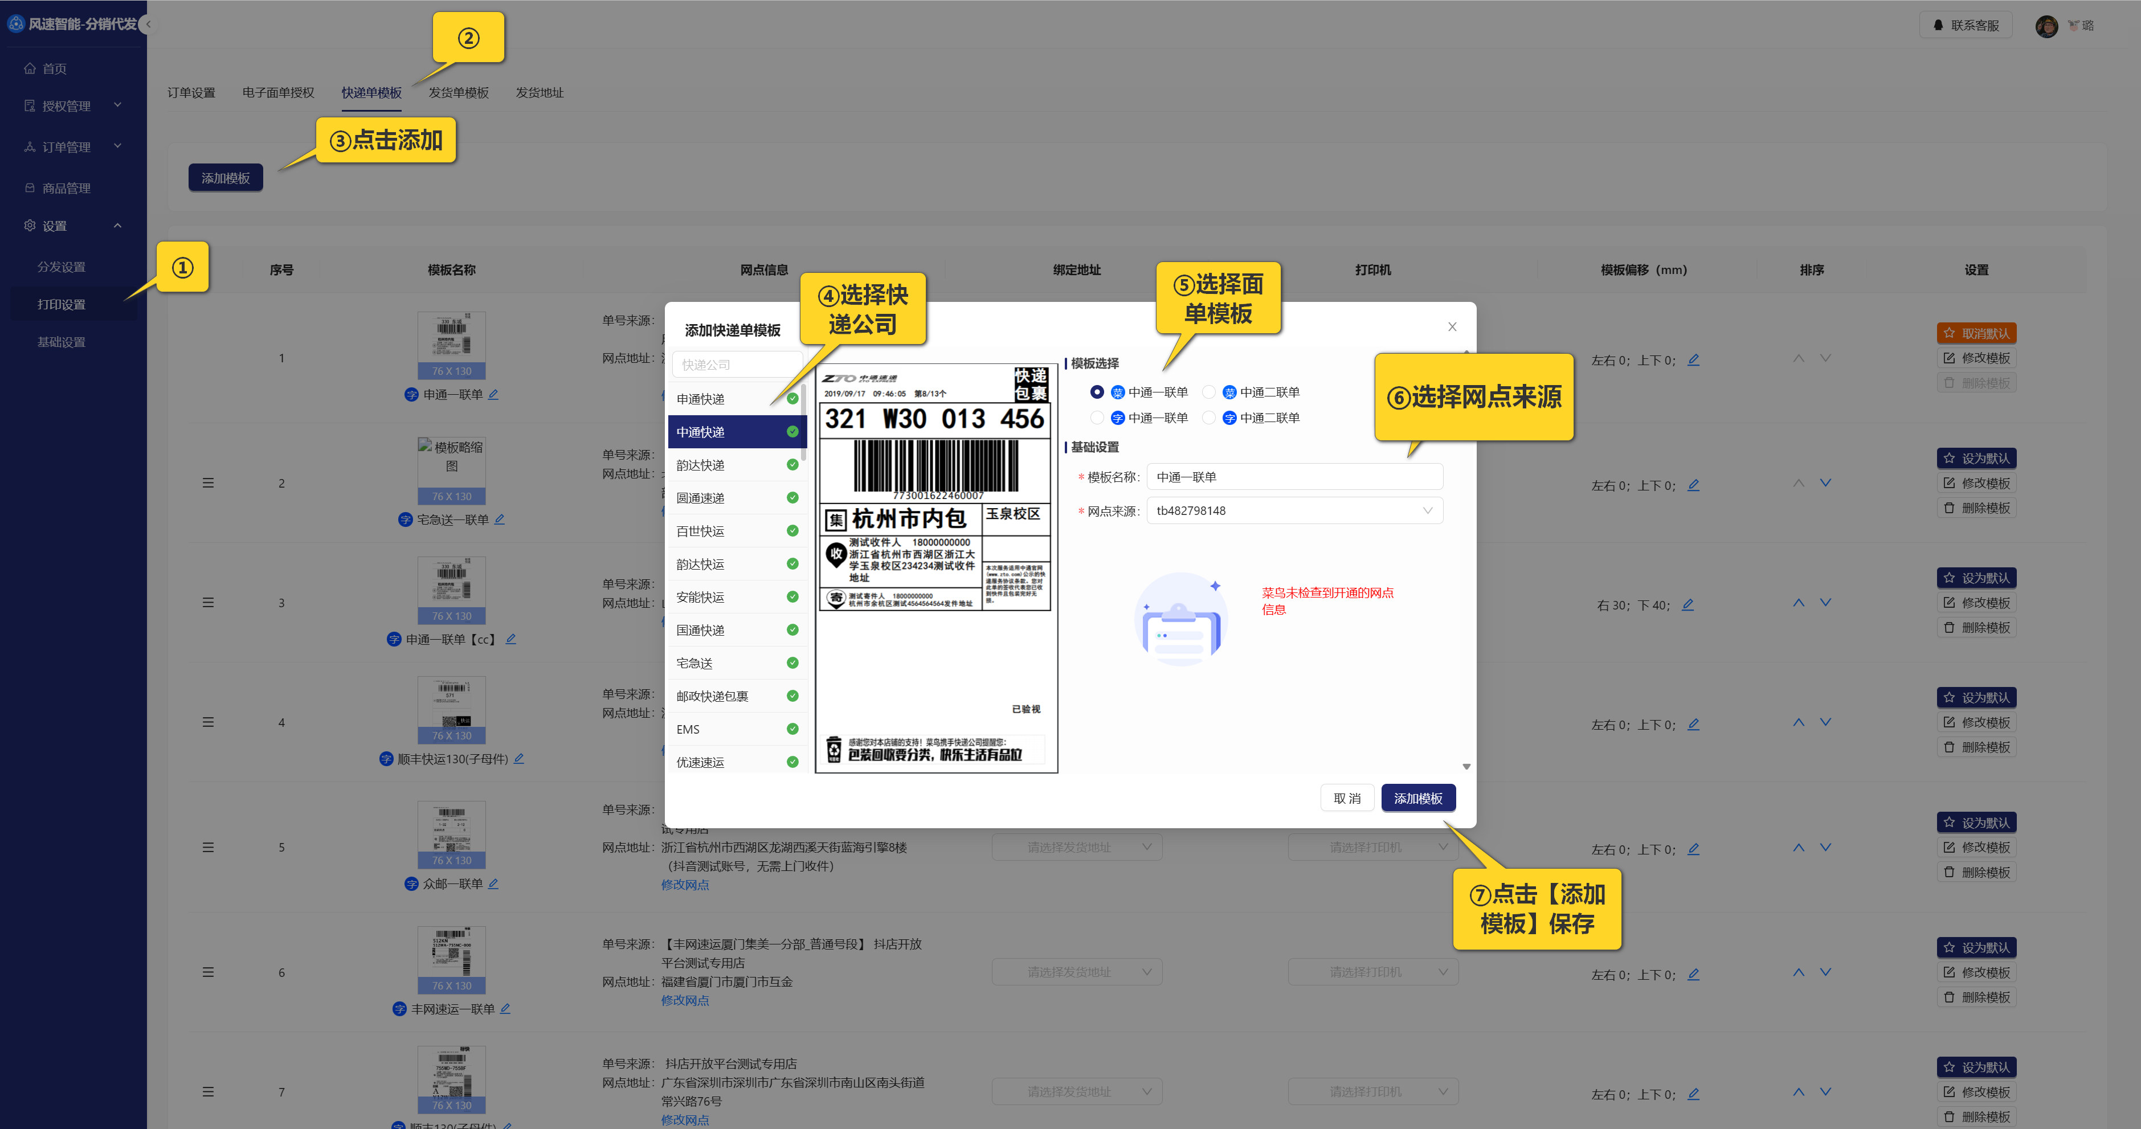Select first 中通一联单 radio option
Viewport: 2141px width, 1129px height.
pos(1097,392)
